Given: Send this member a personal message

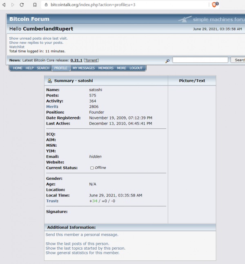Looking at the screenshot, I should 82,235.
